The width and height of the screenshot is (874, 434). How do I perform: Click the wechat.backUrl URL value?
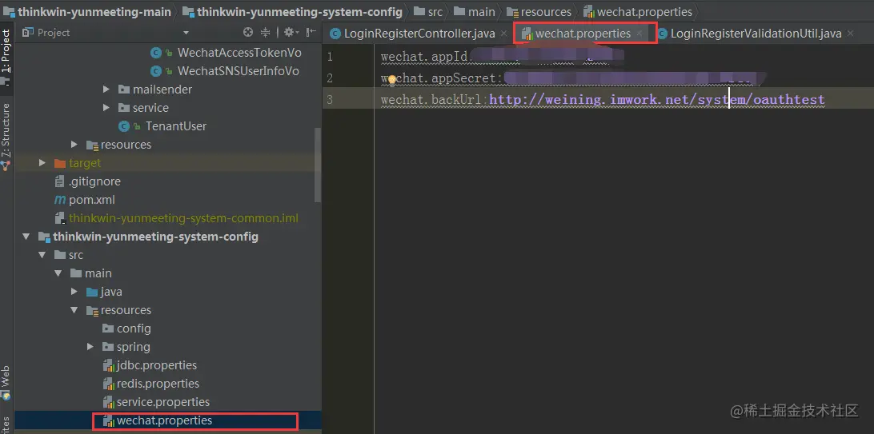656,100
